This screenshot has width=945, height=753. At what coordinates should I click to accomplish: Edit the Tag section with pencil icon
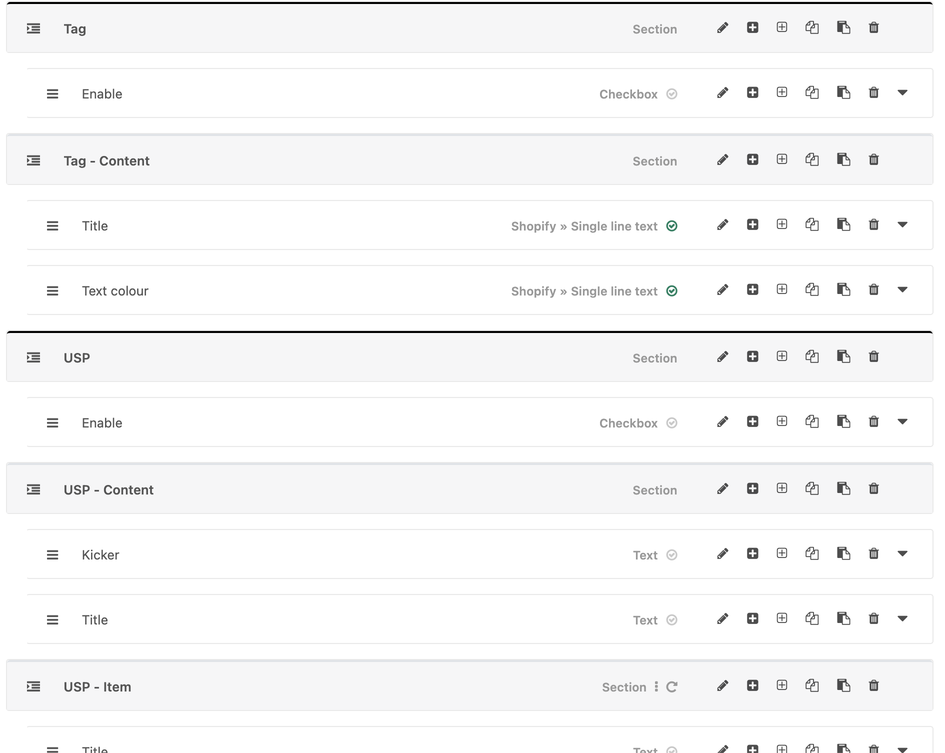coord(722,28)
